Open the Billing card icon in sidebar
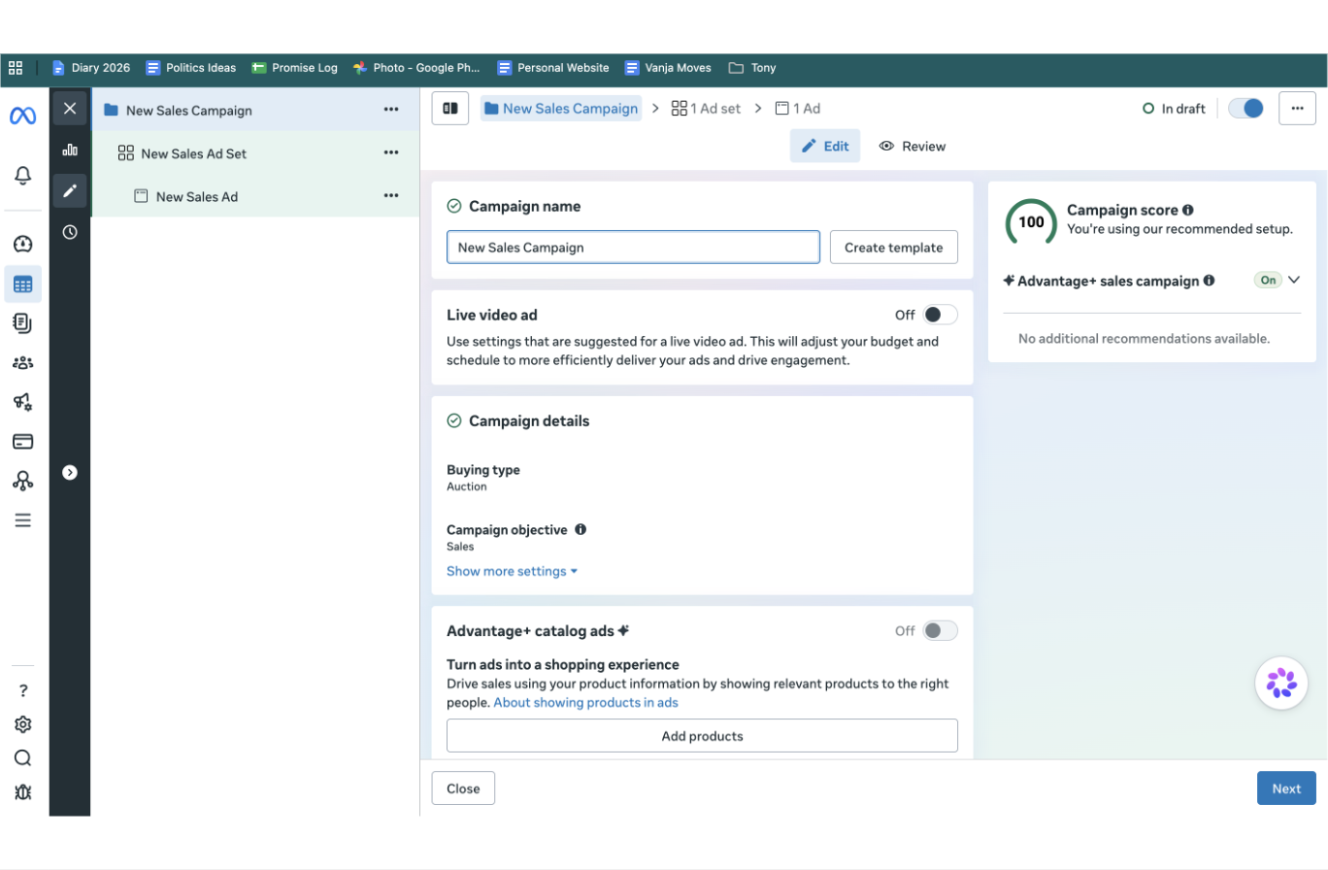 coord(22,442)
